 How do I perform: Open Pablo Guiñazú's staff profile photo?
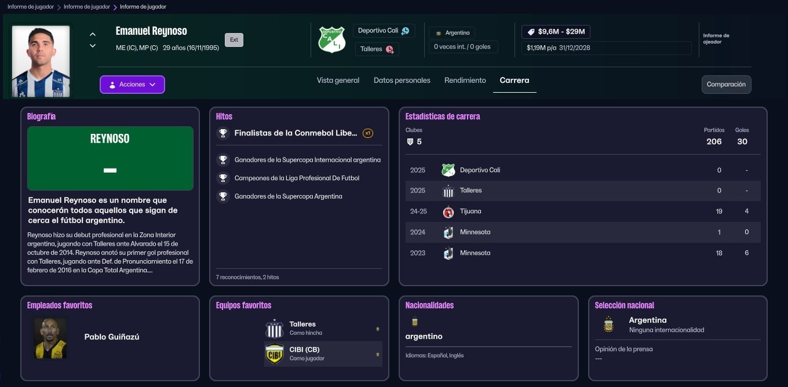pyautogui.click(x=50, y=338)
